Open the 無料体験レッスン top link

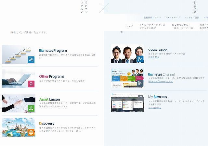pos(152,18)
